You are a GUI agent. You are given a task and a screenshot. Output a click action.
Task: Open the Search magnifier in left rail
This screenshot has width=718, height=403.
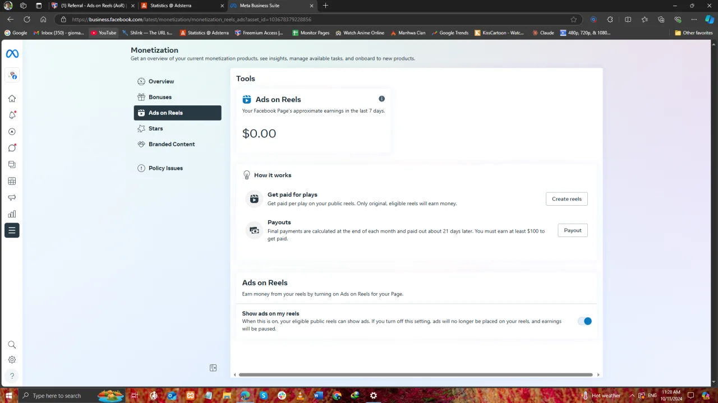[x=12, y=345]
